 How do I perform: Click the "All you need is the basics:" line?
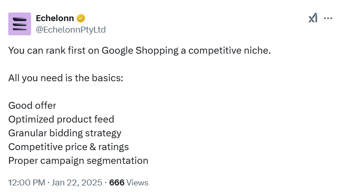click(66, 78)
